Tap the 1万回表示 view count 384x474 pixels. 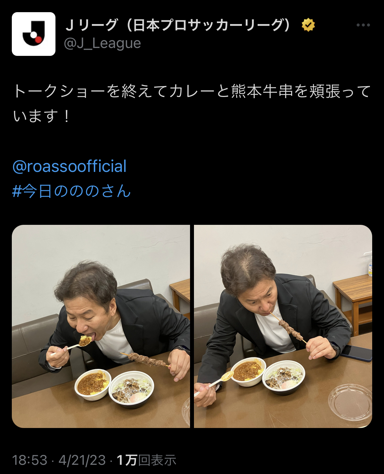tap(146, 460)
